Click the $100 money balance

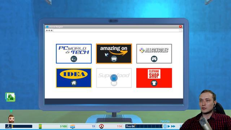click(64, 126)
